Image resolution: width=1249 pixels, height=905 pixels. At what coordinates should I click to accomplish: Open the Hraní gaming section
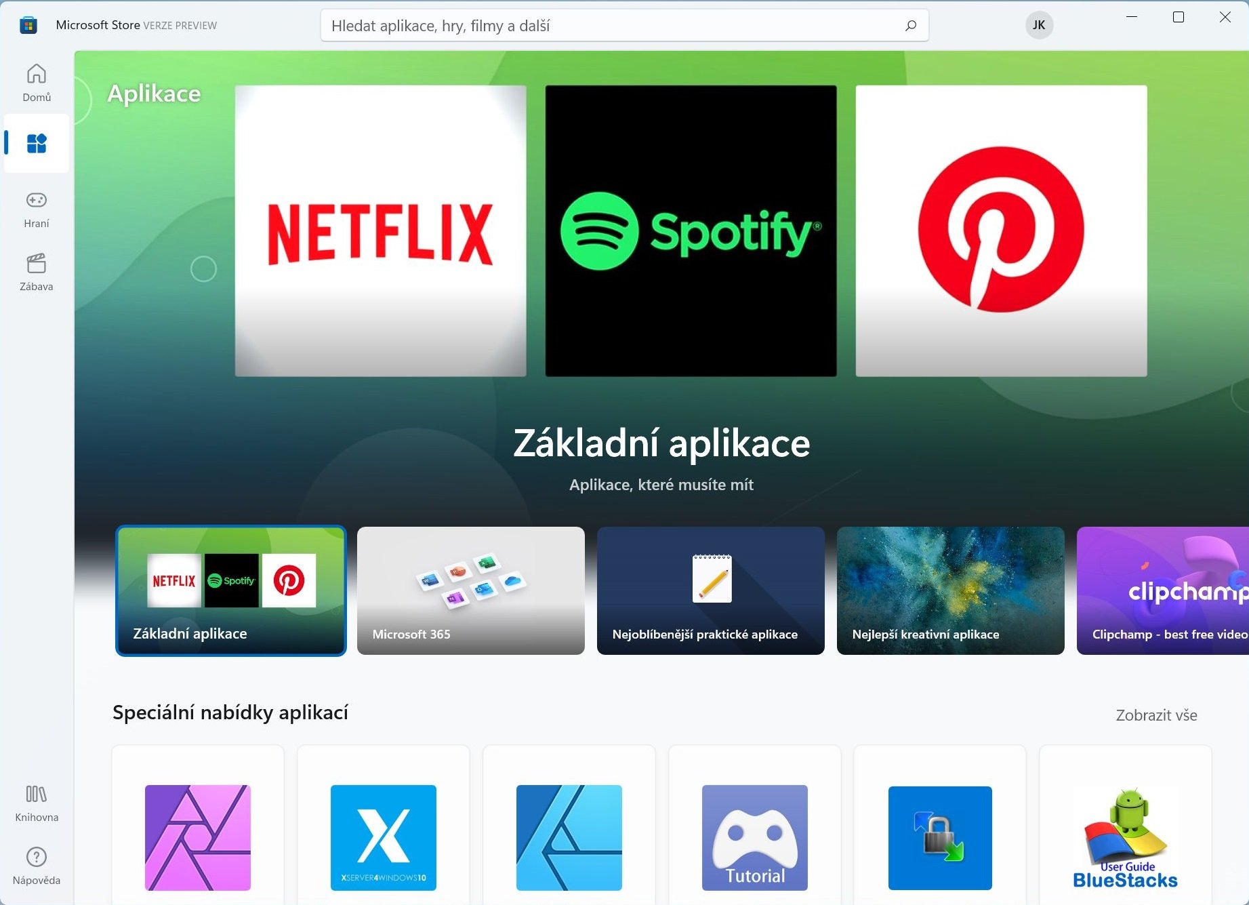click(37, 209)
